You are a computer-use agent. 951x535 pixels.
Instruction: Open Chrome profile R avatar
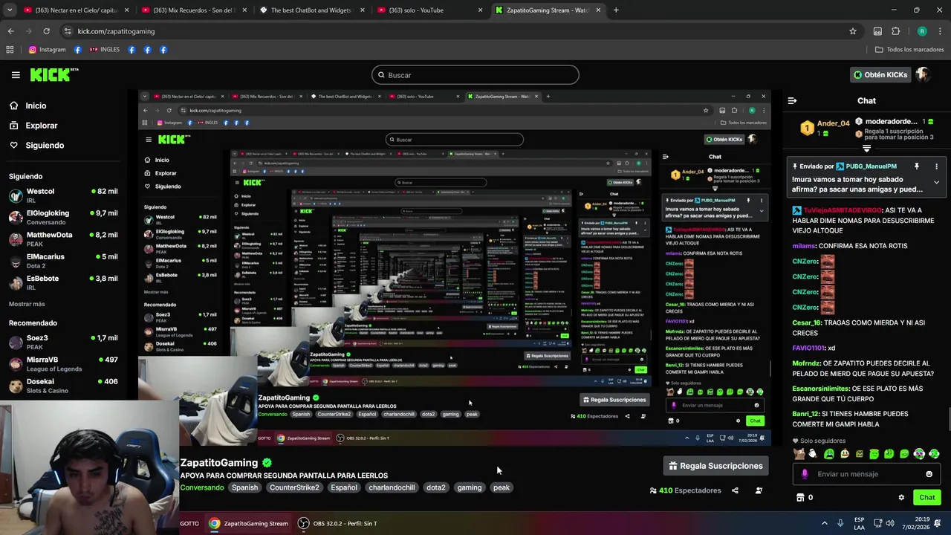pyautogui.click(x=922, y=31)
